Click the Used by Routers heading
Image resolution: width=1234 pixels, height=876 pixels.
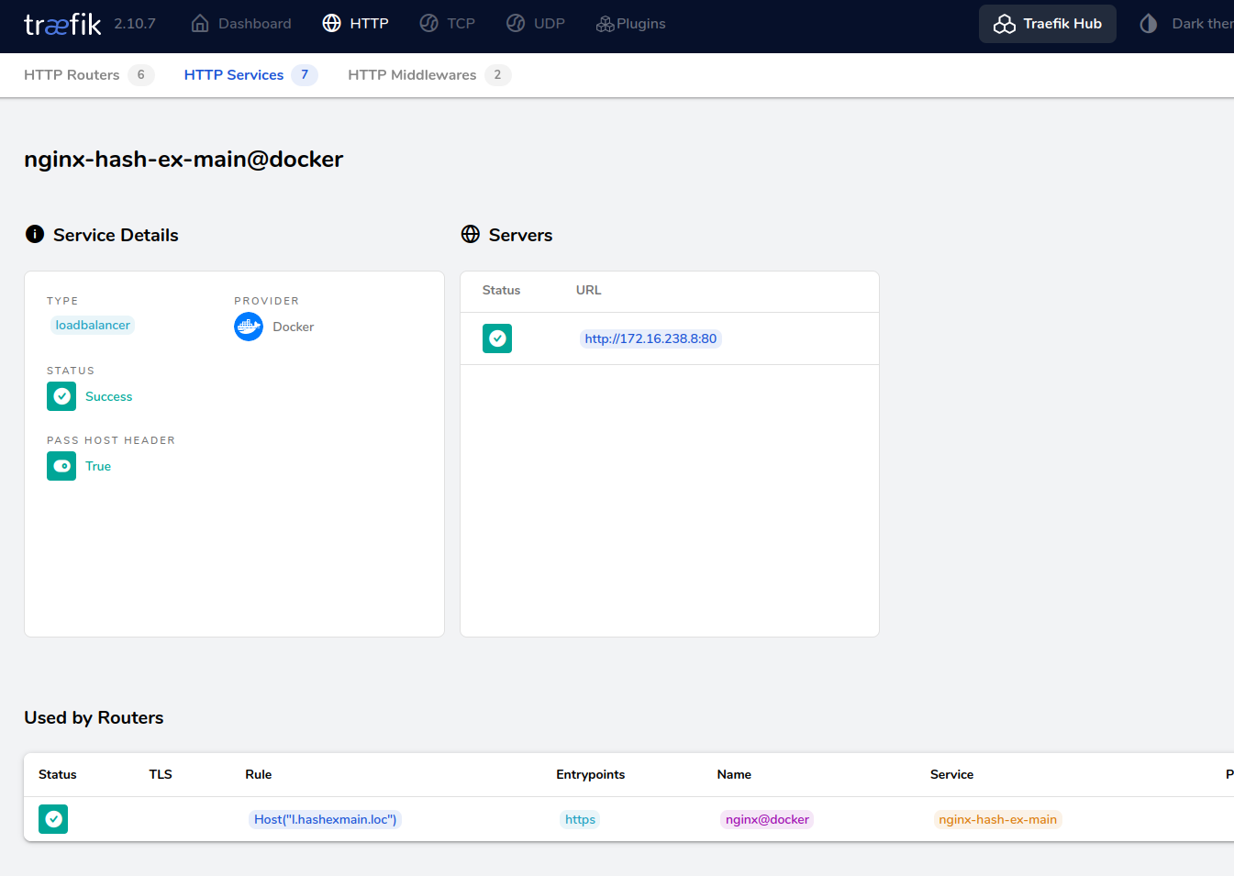tap(94, 717)
